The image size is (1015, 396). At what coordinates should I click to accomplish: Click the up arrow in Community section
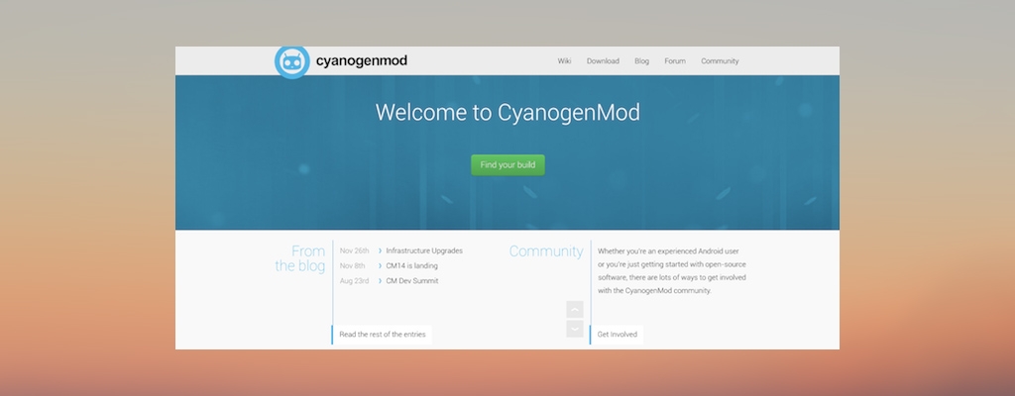click(575, 309)
